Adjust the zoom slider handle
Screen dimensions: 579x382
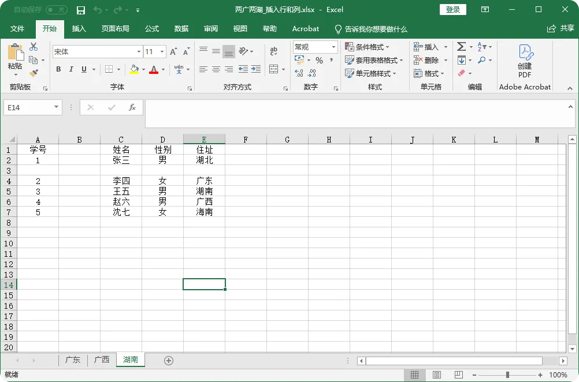507,374
